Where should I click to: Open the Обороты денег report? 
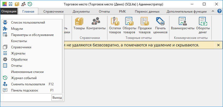[203, 25]
